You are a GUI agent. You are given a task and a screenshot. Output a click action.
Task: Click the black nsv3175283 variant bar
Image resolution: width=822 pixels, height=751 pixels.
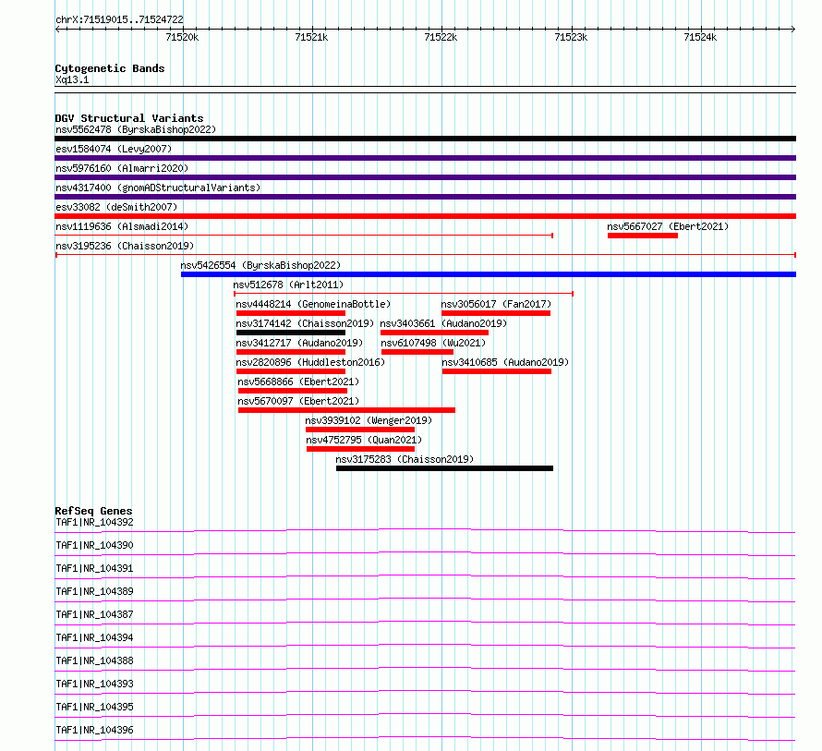pos(444,468)
